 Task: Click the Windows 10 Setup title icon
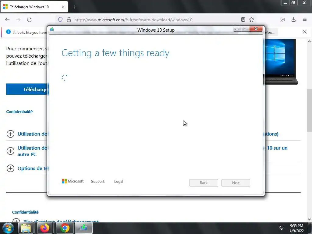[52, 30]
